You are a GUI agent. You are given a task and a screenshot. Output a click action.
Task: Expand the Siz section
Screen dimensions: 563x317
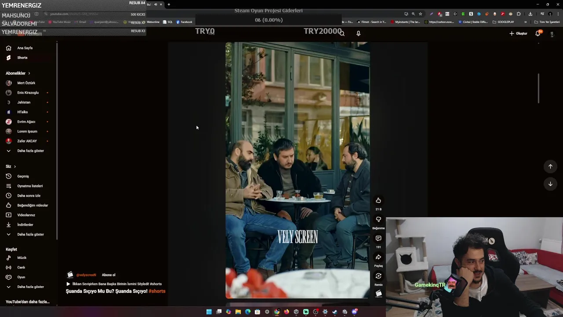[11, 166]
